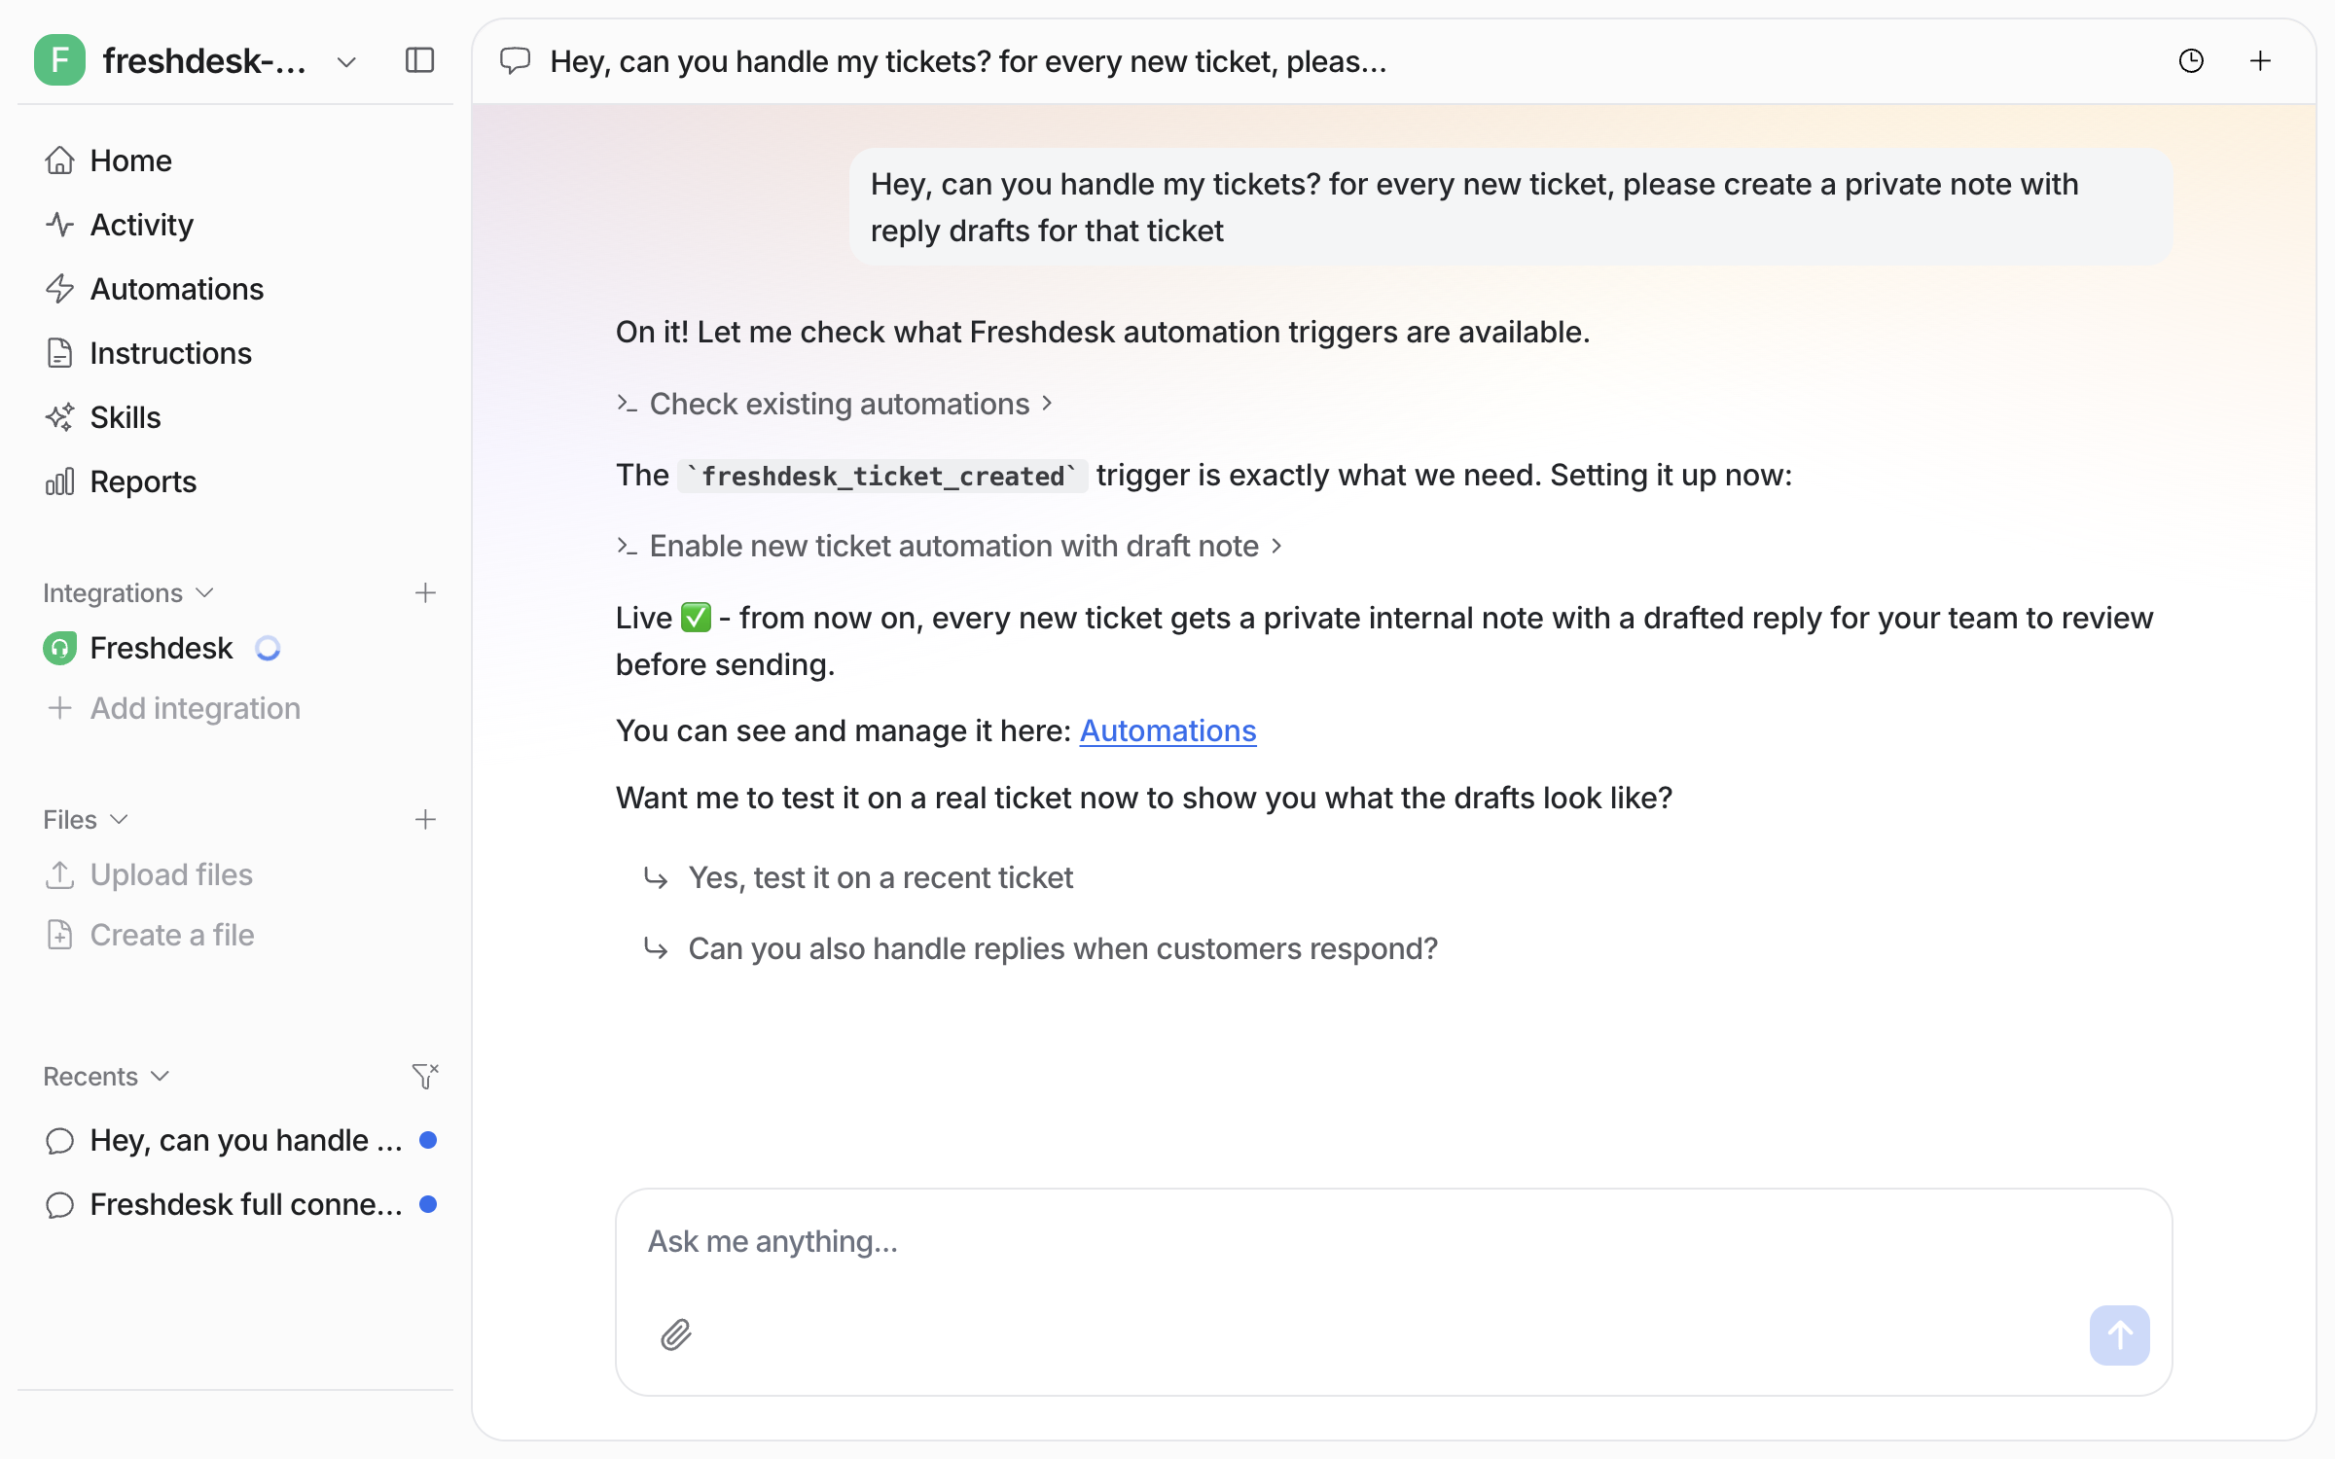2335x1459 pixels.
Task: Open Reports from the sidebar
Action: click(236, 481)
